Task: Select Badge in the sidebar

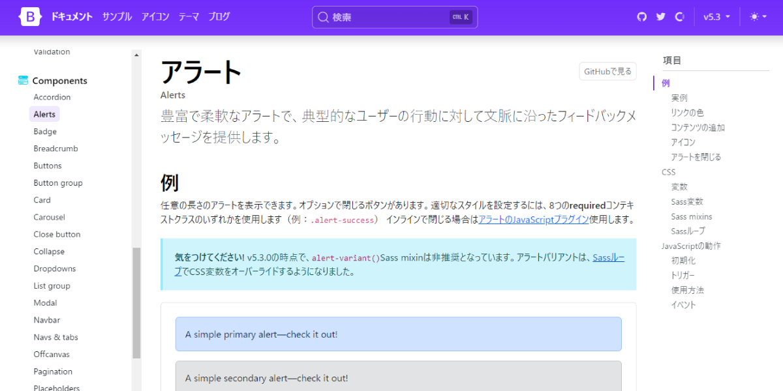Action: click(x=45, y=132)
